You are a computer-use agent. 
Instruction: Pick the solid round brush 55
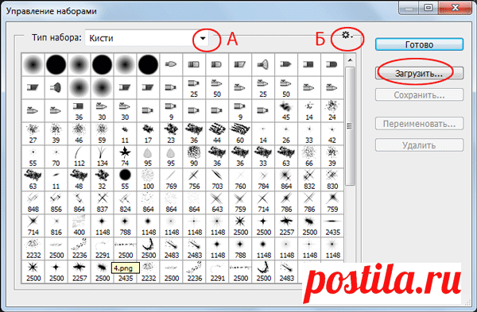(125, 180)
